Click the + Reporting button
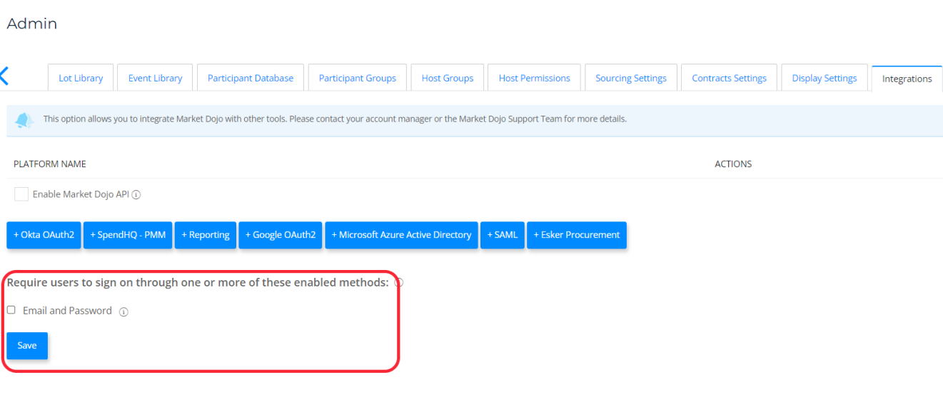This screenshot has width=943, height=395. (x=206, y=235)
